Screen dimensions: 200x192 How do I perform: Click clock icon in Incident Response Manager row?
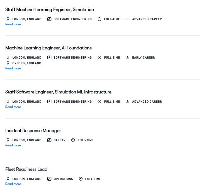coord(73,140)
